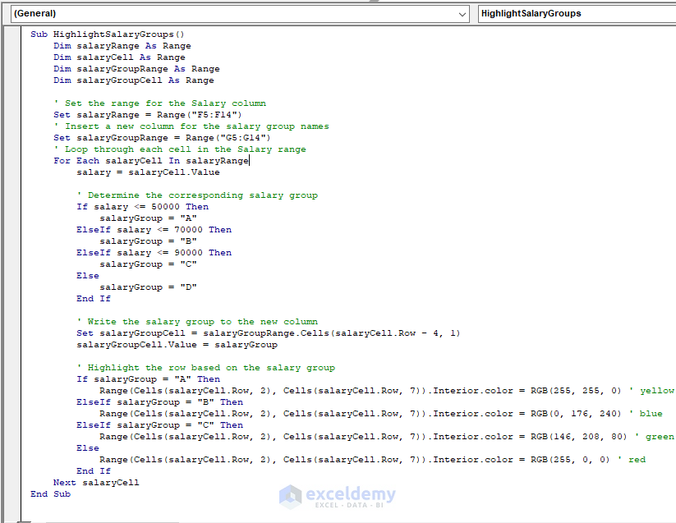Image resolution: width=676 pixels, height=523 pixels.
Task: Click comment 'Highlight the row based on the salary group'
Action: tap(206, 368)
